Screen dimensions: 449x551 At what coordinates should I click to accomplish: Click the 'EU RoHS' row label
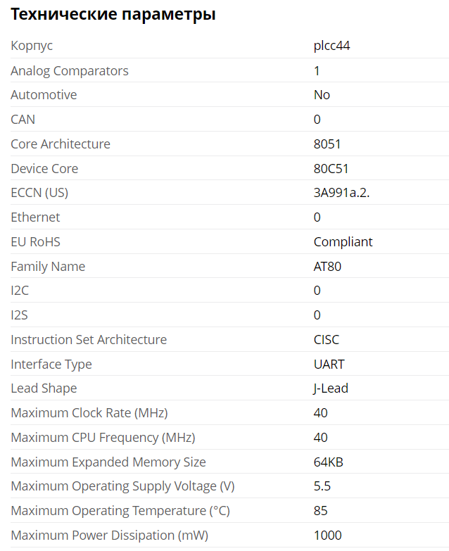(35, 242)
